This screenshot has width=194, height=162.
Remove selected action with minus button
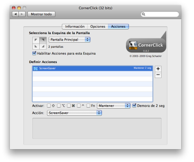tap(158, 75)
